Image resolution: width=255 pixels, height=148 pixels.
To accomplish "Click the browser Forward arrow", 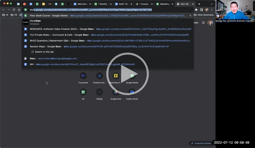I will click(9, 10).
